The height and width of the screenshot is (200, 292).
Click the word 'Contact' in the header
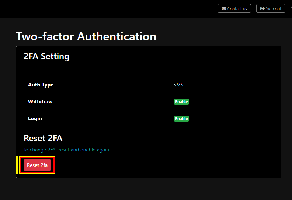tap(234, 9)
